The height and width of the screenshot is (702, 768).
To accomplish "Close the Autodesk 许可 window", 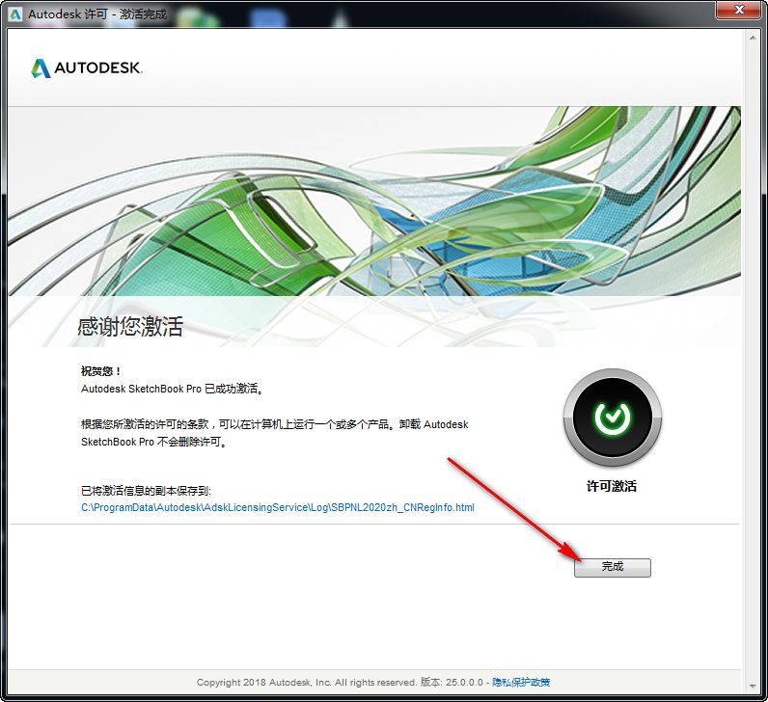I will (x=739, y=10).
